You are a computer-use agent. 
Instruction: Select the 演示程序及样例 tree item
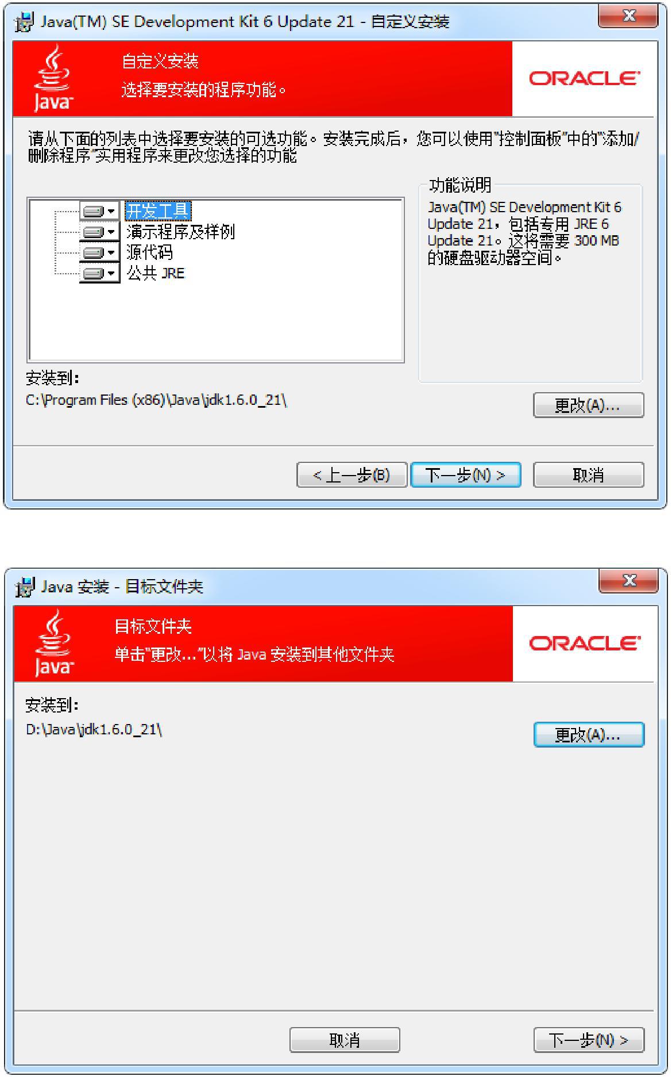[x=180, y=232]
